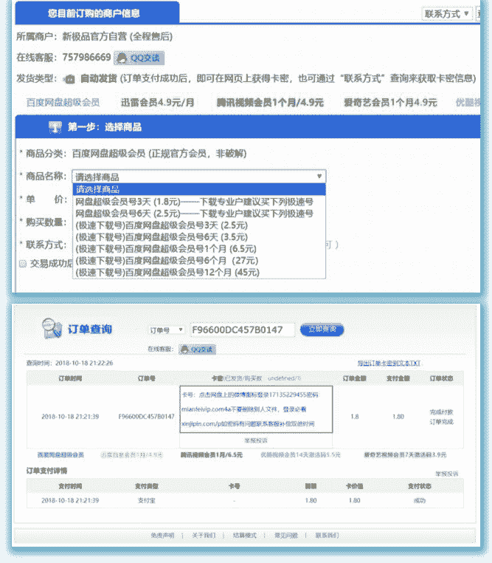The width and height of the screenshot is (492, 563).
Task: Click the QQ交谈 button in order query panel
Action: tap(197, 349)
